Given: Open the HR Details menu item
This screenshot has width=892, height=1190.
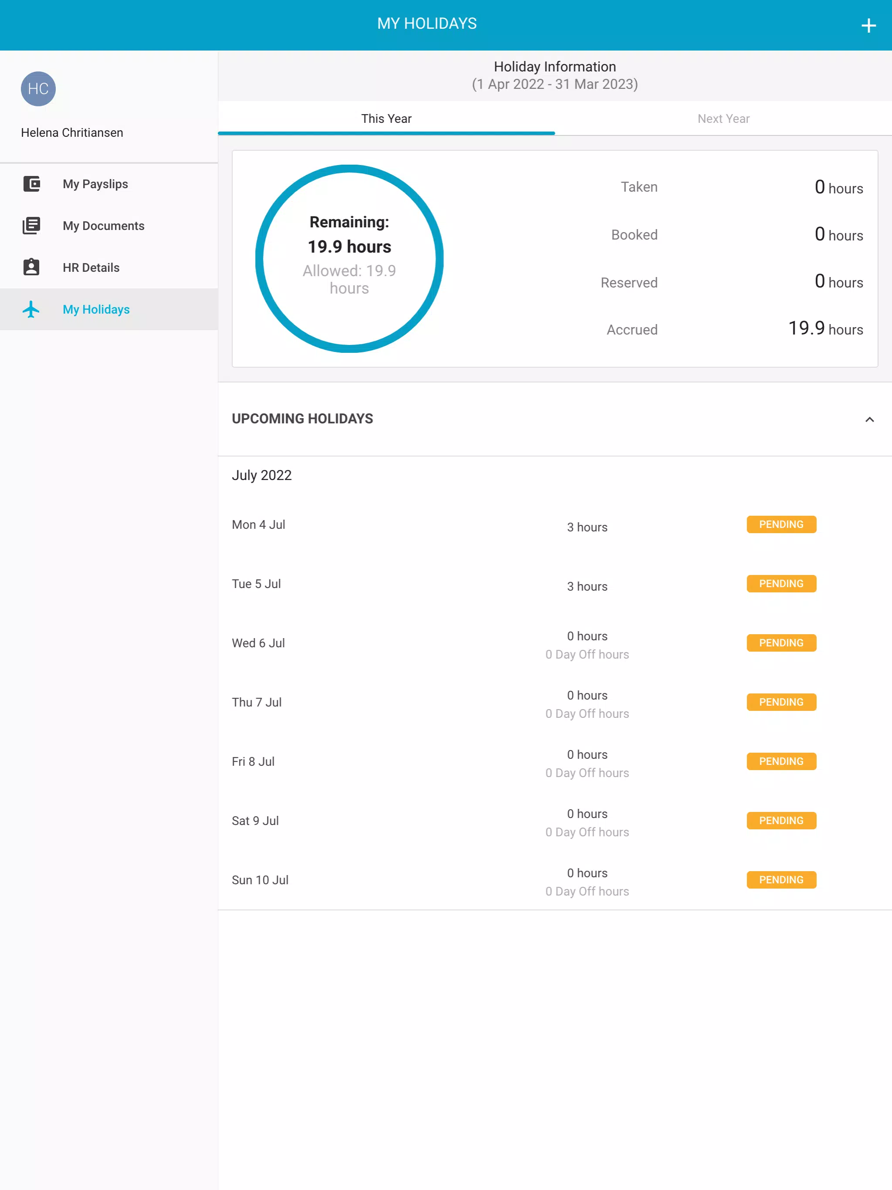Looking at the screenshot, I should point(91,267).
